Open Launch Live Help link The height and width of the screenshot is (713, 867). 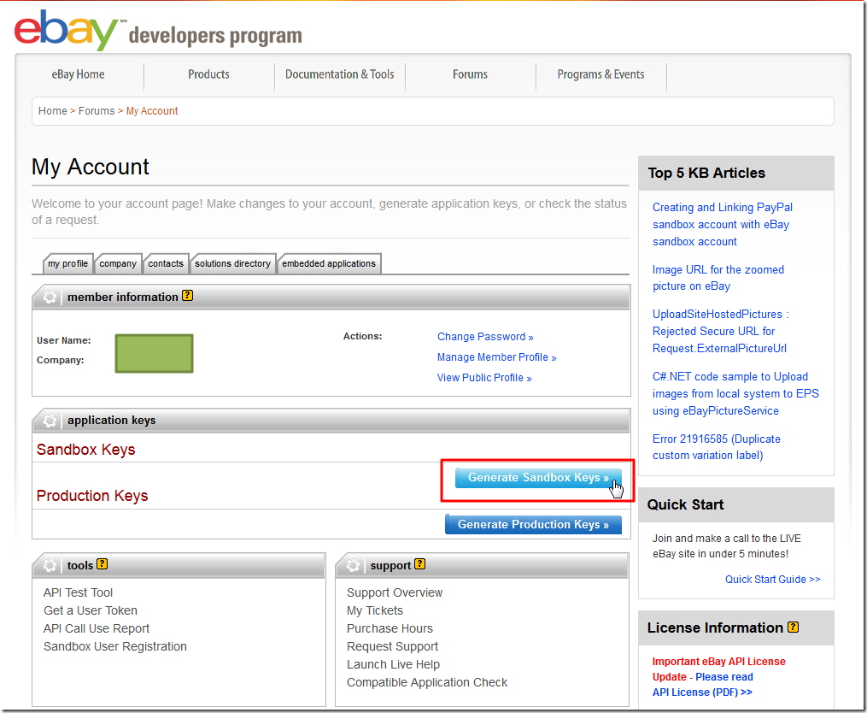coord(393,664)
